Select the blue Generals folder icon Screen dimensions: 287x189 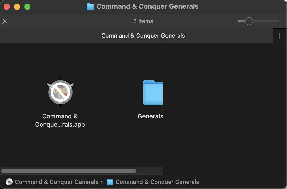click(x=153, y=93)
